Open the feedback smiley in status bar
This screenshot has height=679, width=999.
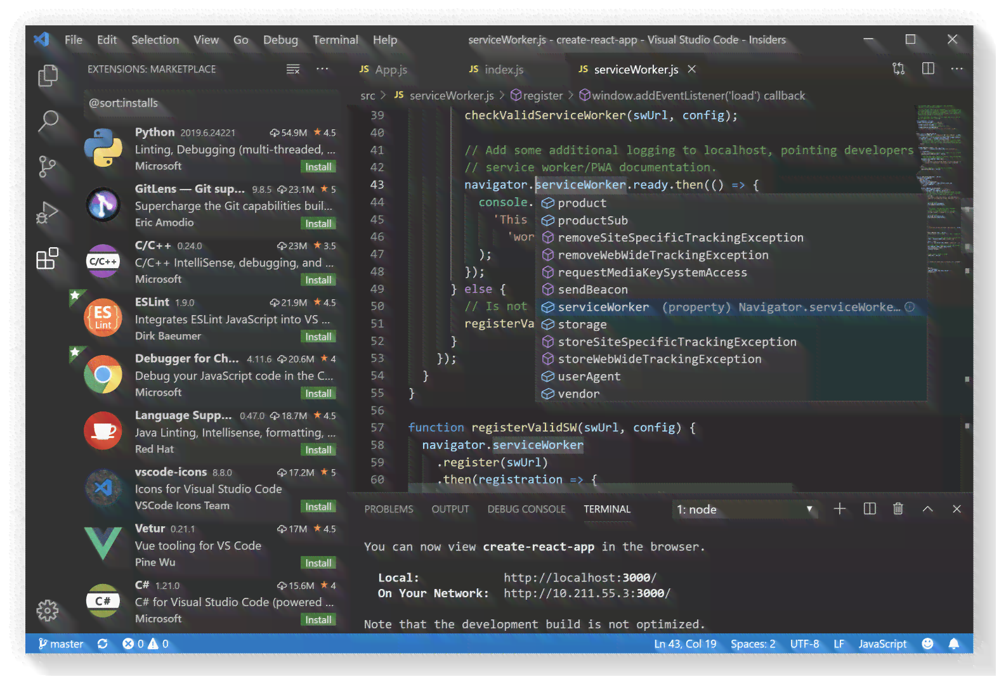(x=927, y=644)
